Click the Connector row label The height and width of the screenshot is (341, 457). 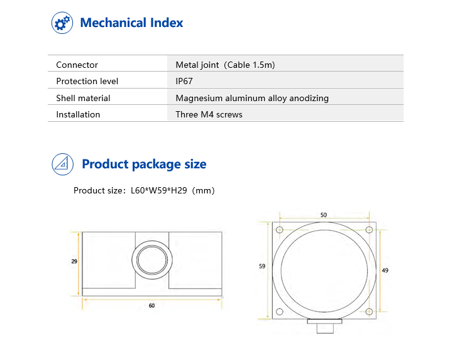click(77, 65)
